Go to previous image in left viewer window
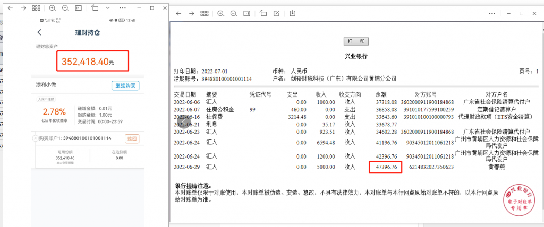The image size is (544, 227). pos(11,7)
